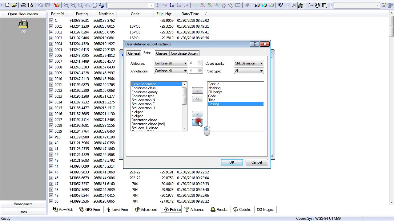Switch to Local coordinates icon
Image resolution: width=394 pixels, height=221 pixels.
tap(301, 5)
